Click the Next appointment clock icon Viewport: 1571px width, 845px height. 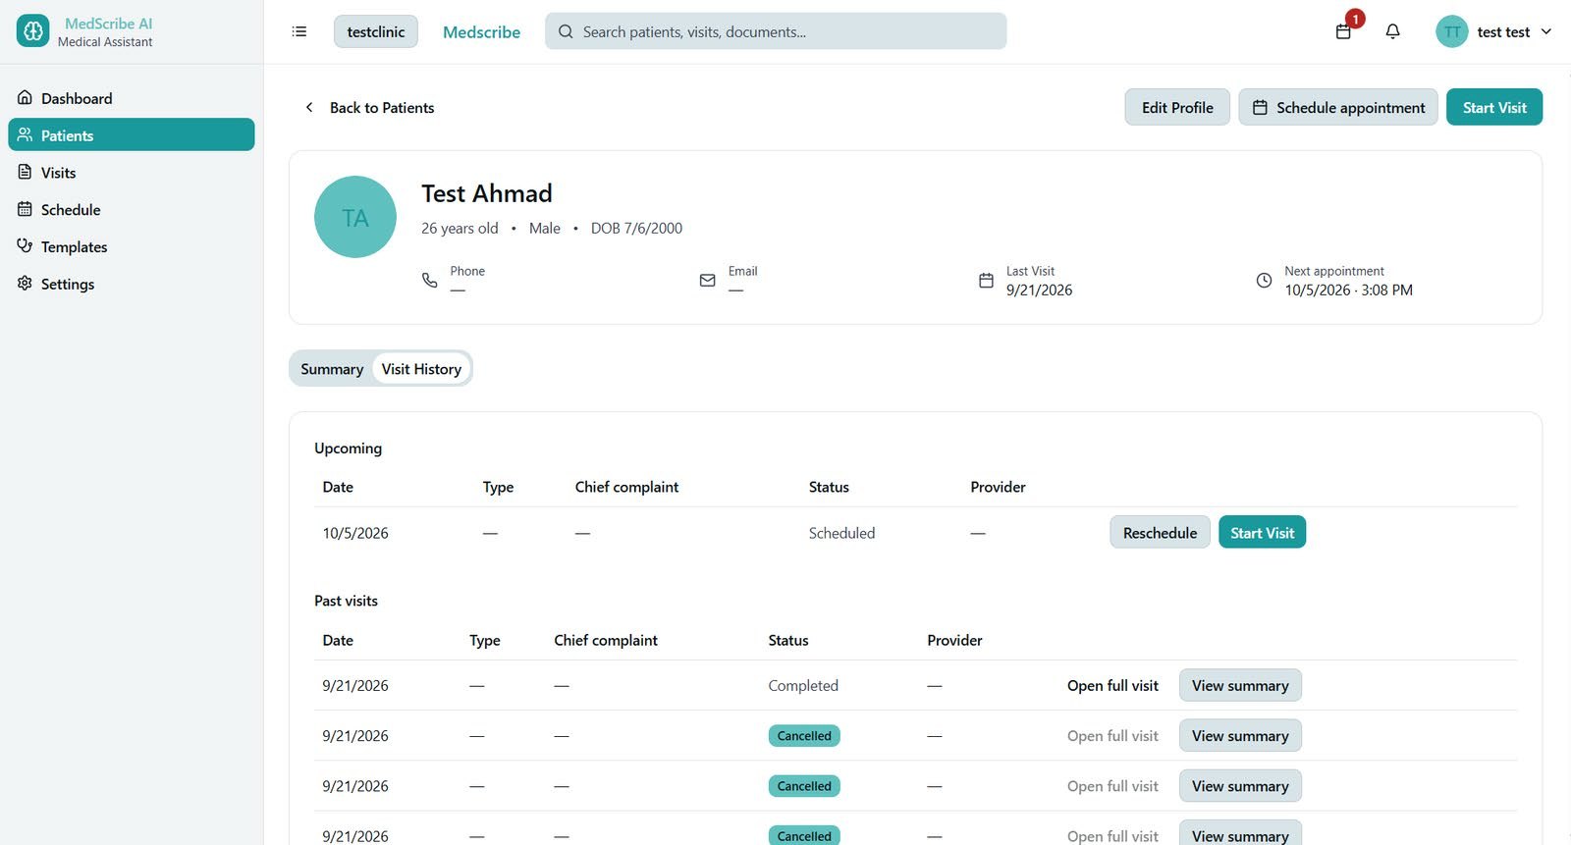pyautogui.click(x=1264, y=281)
